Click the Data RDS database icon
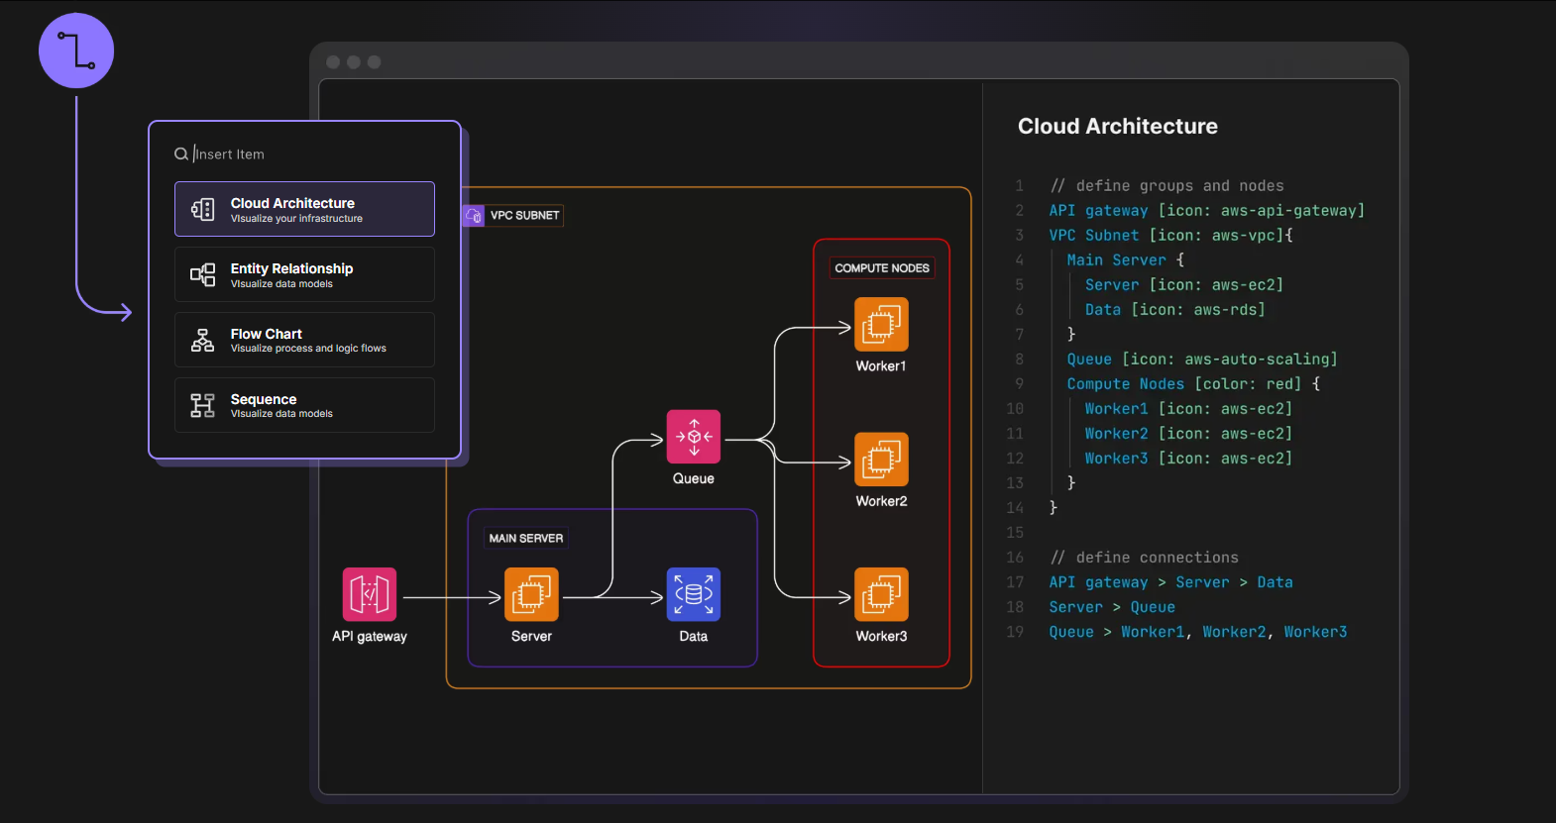The width and height of the screenshot is (1556, 823). click(x=694, y=594)
